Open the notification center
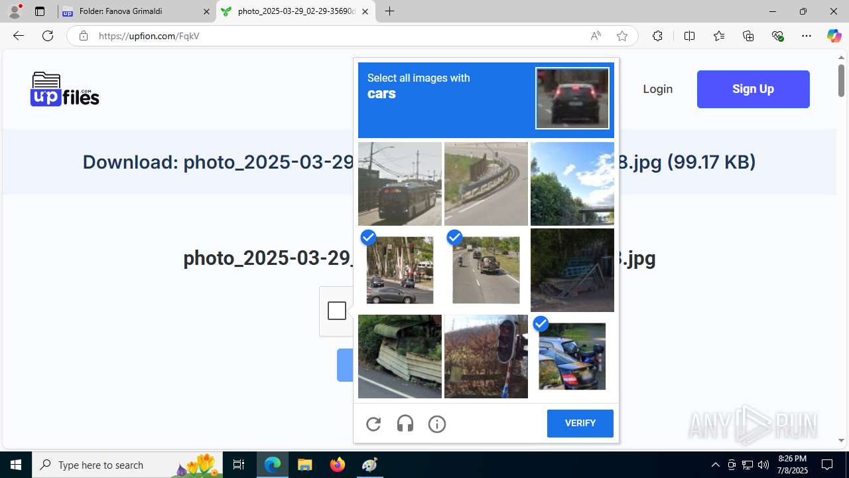 coord(827,465)
